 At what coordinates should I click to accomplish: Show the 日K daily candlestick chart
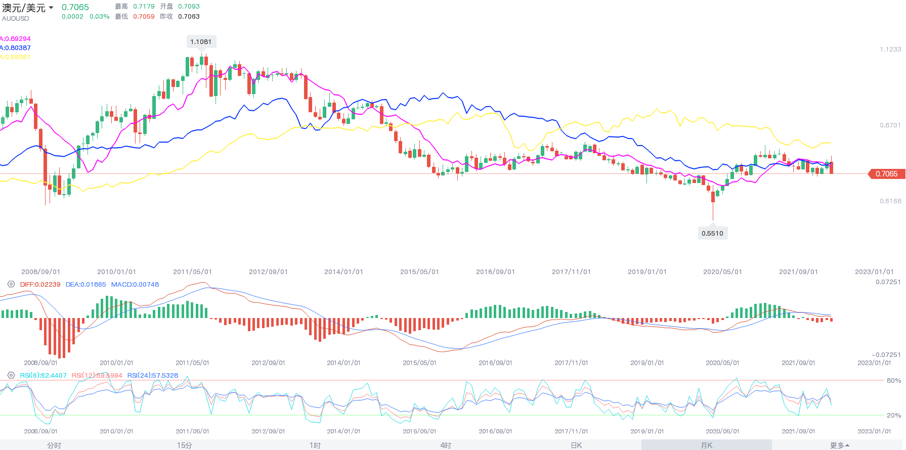pyautogui.click(x=576, y=445)
